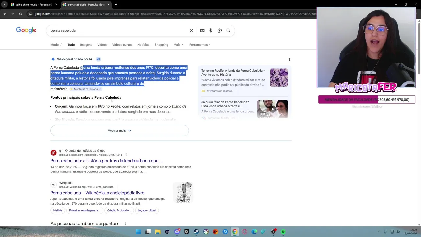Switch to Modo IA tab
This screenshot has width=421, height=237.
pos(56,45)
